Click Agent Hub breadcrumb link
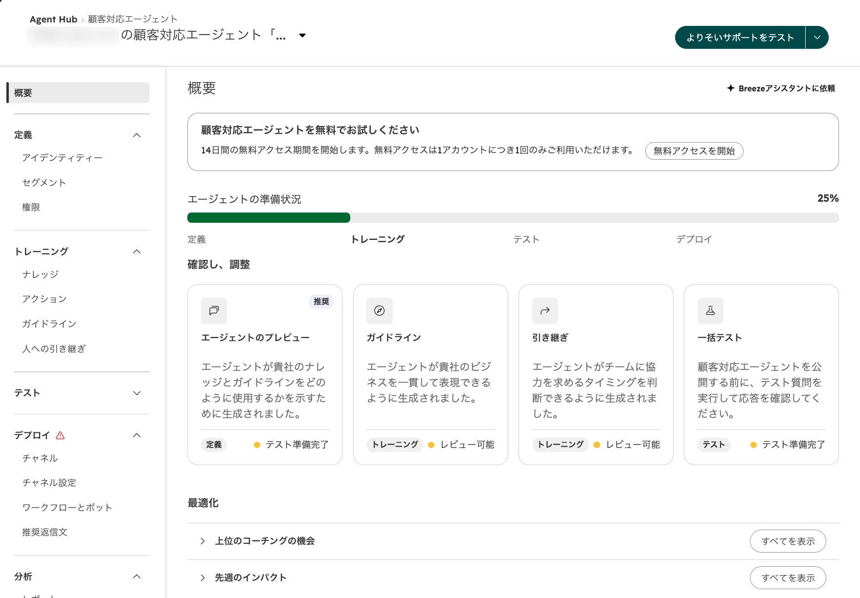This screenshot has height=598, width=860. pyautogui.click(x=53, y=19)
